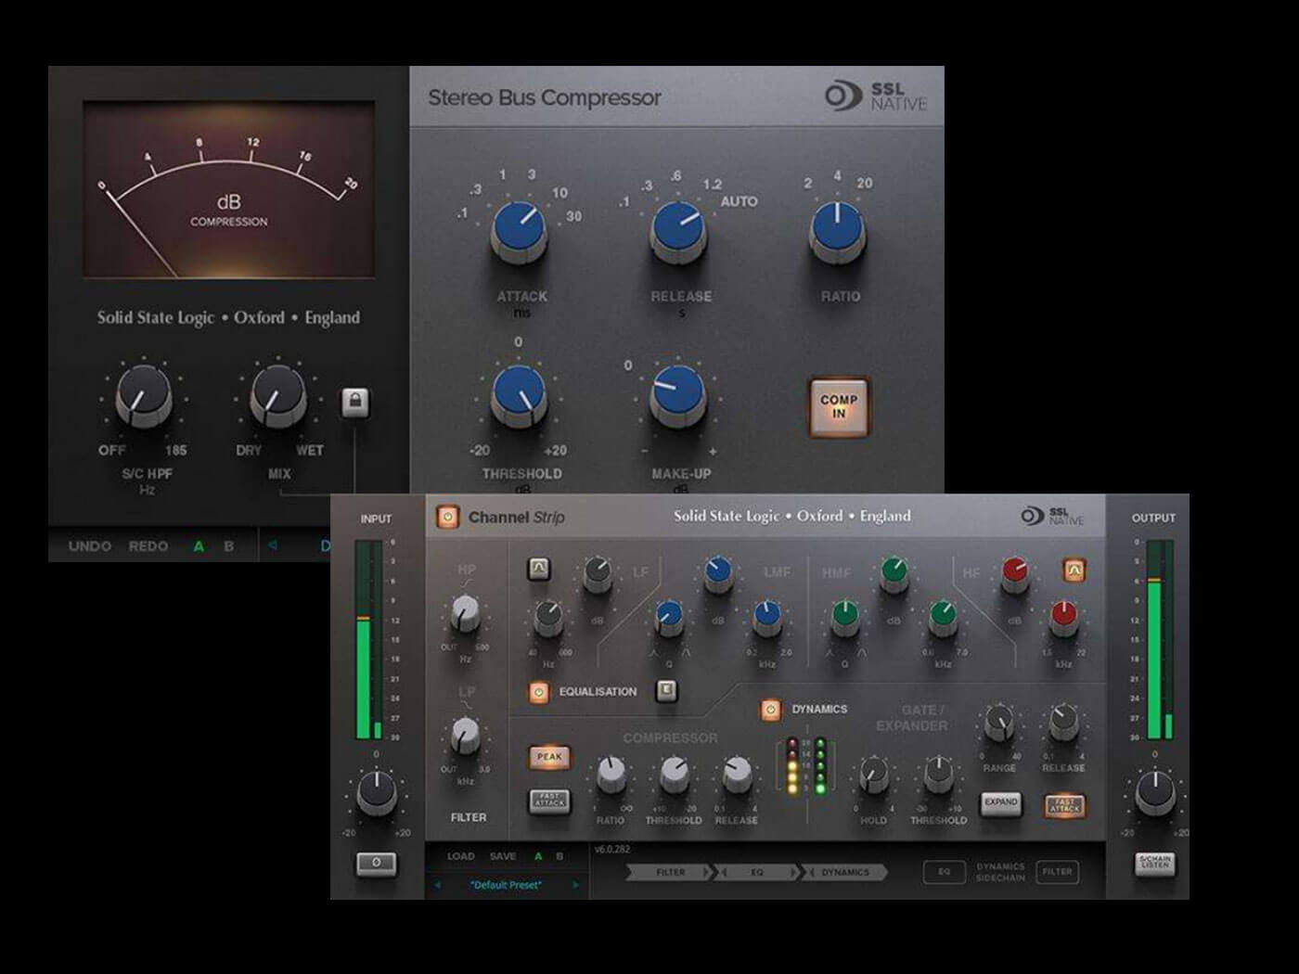
Task: Click the LF frequency Hz knob
Action: tap(548, 618)
